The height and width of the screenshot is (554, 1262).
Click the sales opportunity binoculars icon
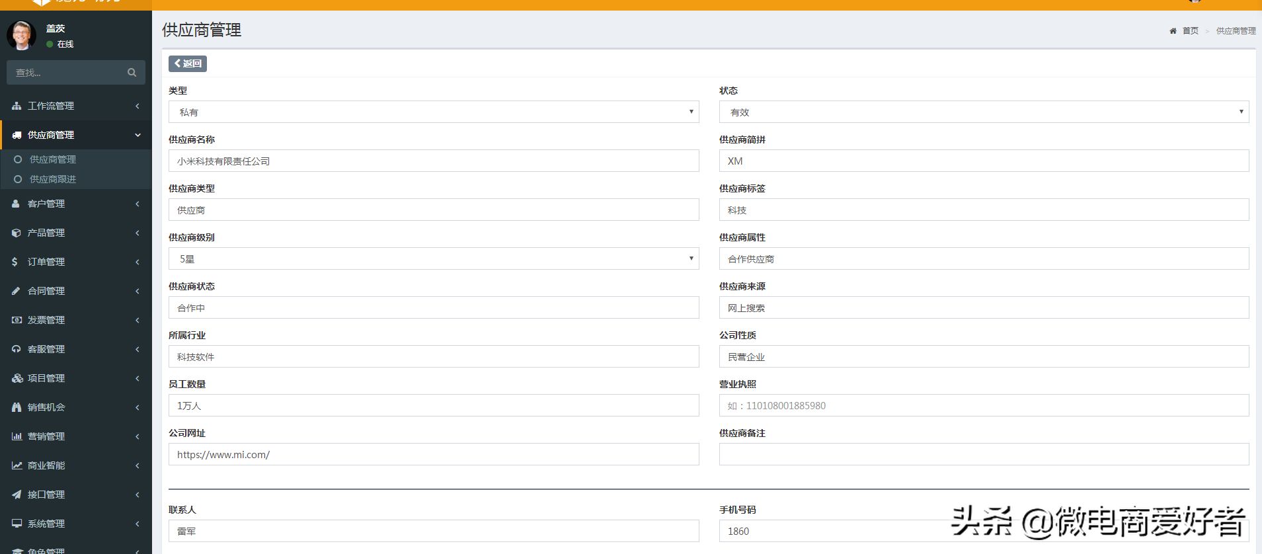[17, 407]
